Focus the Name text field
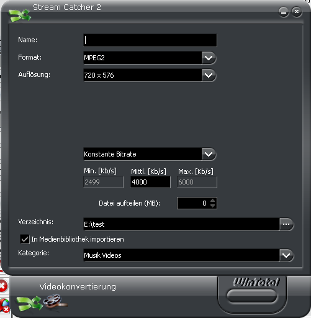 click(x=150, y=40)
